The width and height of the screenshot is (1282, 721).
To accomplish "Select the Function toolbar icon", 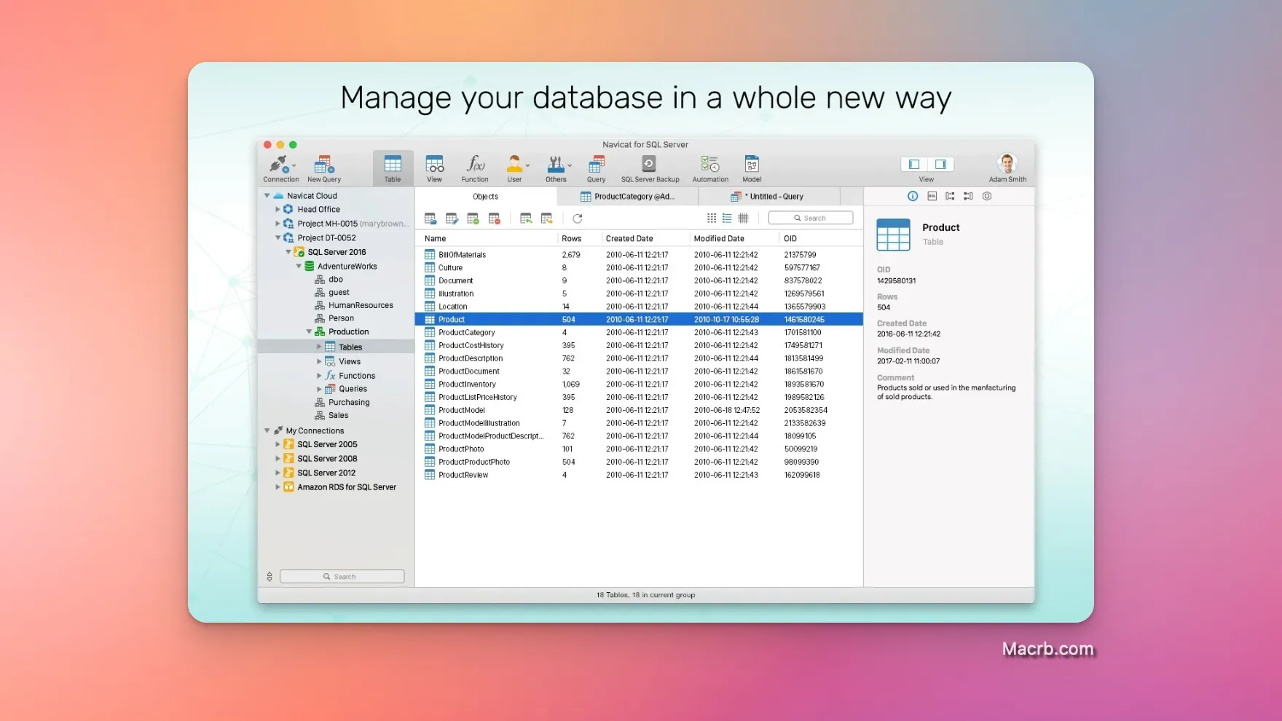I will pos(475,168).
